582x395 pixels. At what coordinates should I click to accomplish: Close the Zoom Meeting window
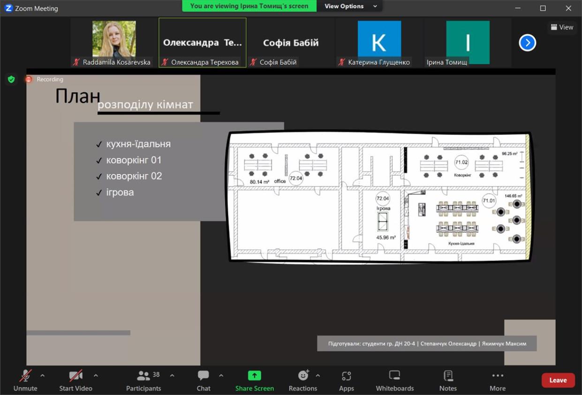[x=568, y=8]
